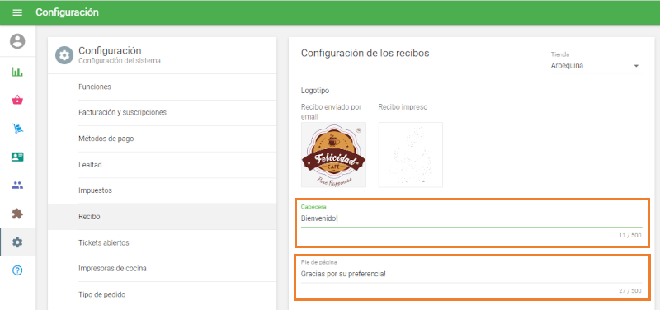
Task: Open the user account profile icon
Action: coord(17,41)
